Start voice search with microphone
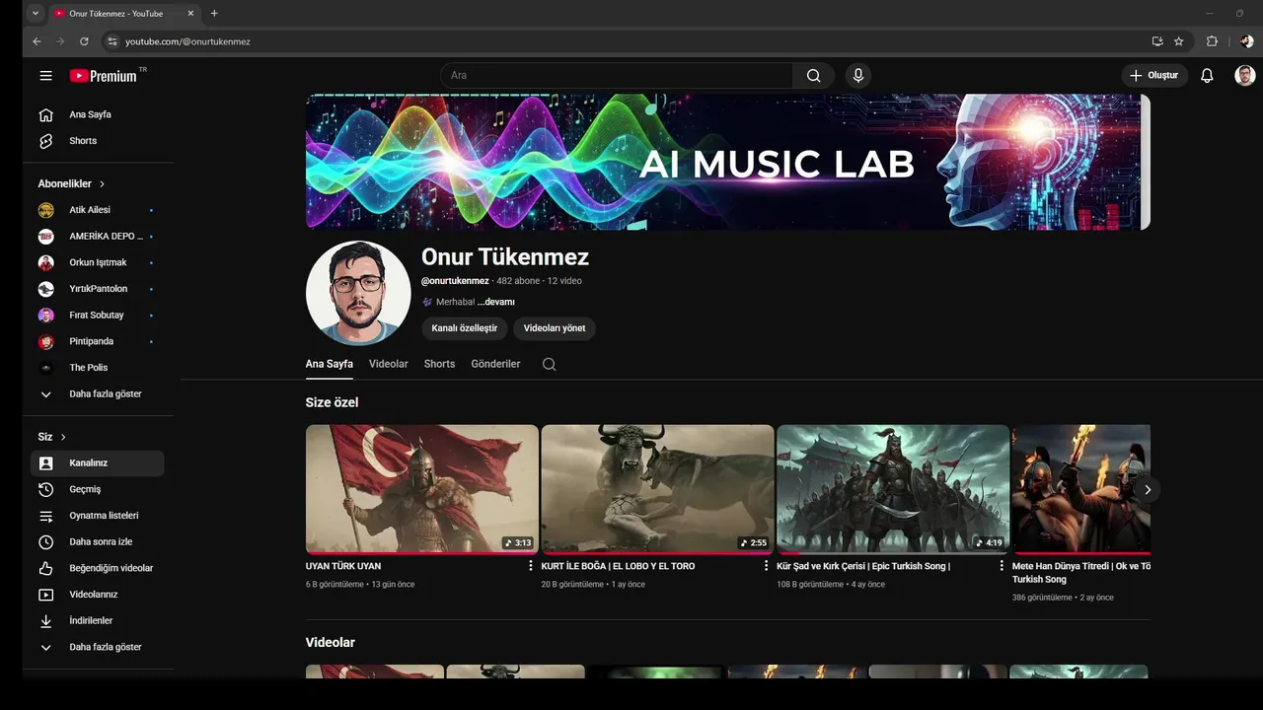The width and height of the screenshot is (1263, 710). [858, 76]
